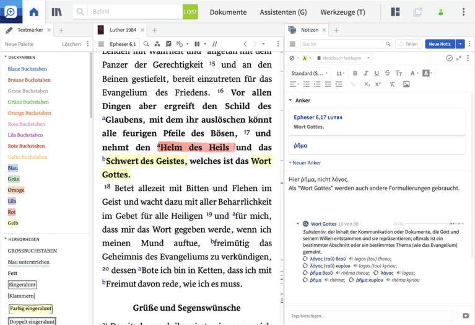Collapse the Anker section
This screenshot has height=325, width=475.
[290, 100]
